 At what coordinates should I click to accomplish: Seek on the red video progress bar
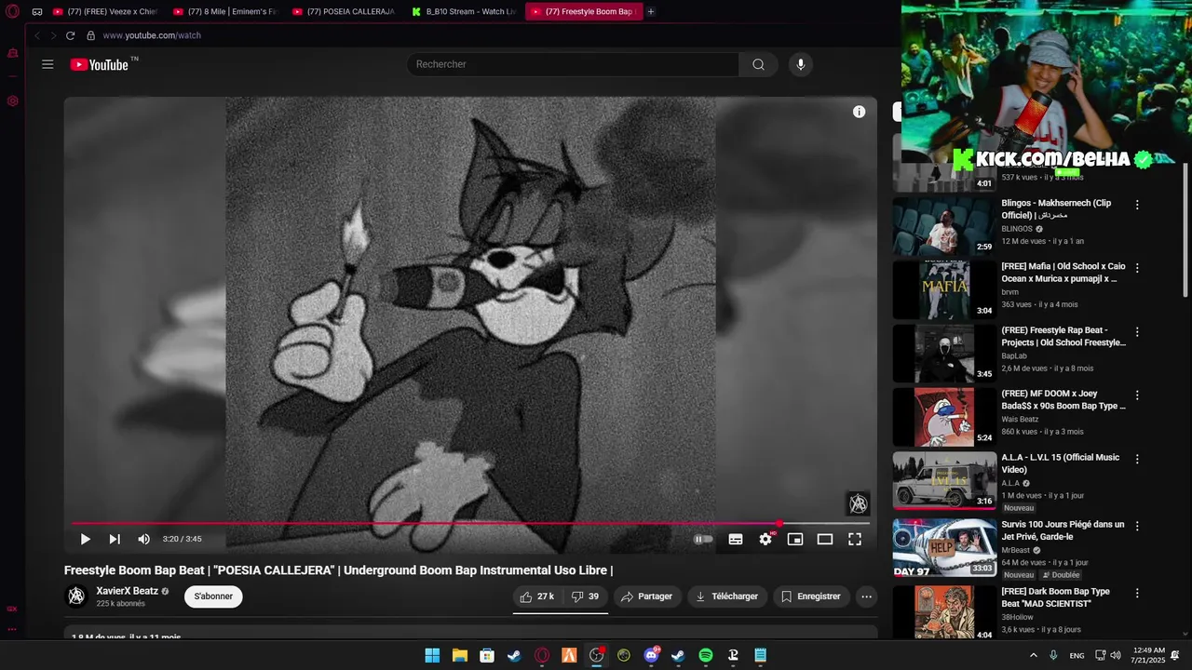click(x=470, y=524)
